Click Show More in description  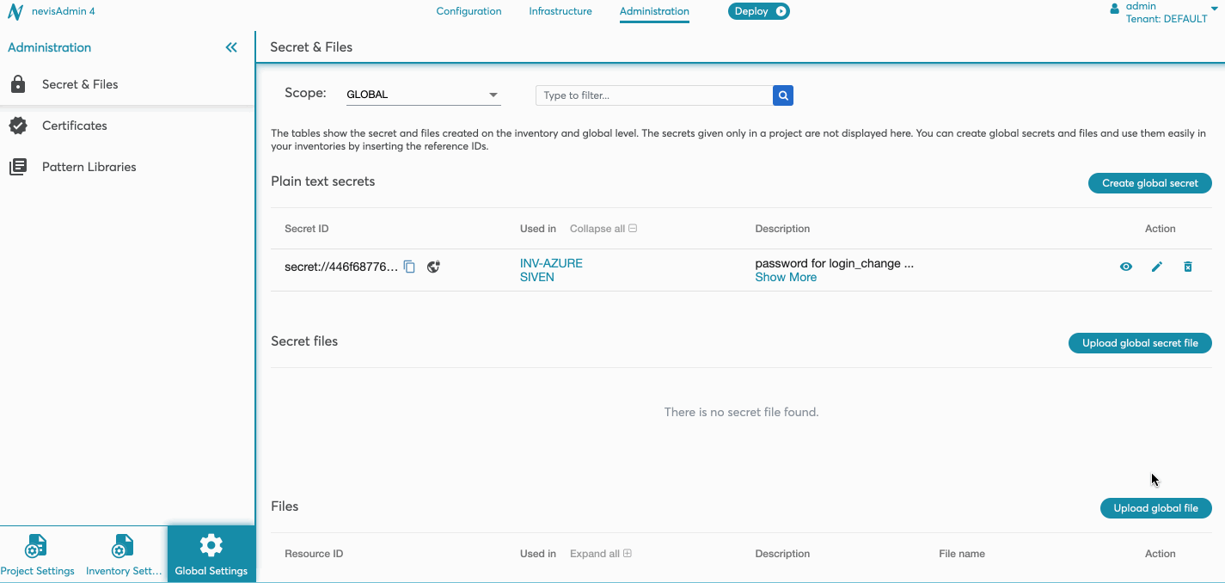point(786,277)
